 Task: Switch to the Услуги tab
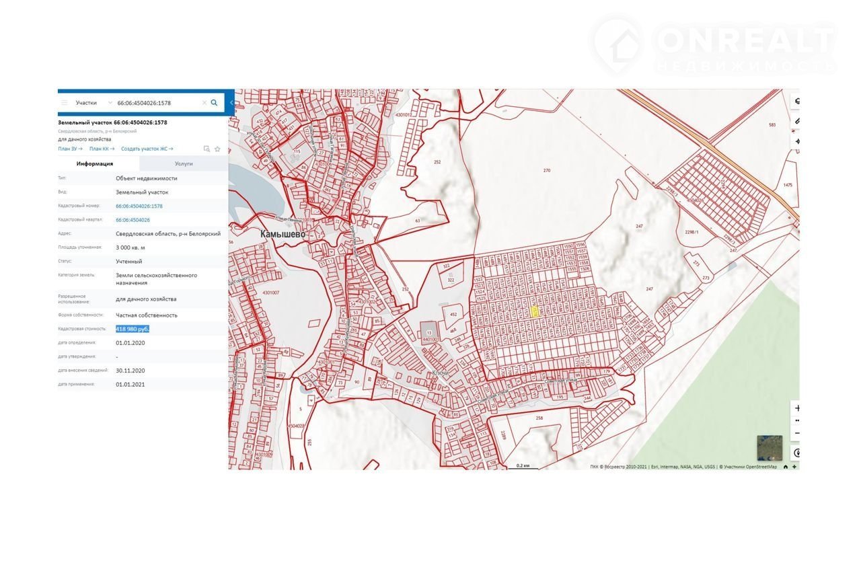(x=184, y=163)
